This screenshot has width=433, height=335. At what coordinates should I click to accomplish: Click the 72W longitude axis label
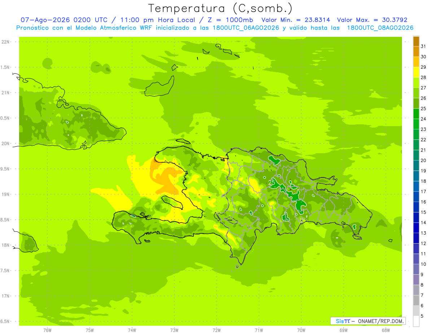coord(216,330)
